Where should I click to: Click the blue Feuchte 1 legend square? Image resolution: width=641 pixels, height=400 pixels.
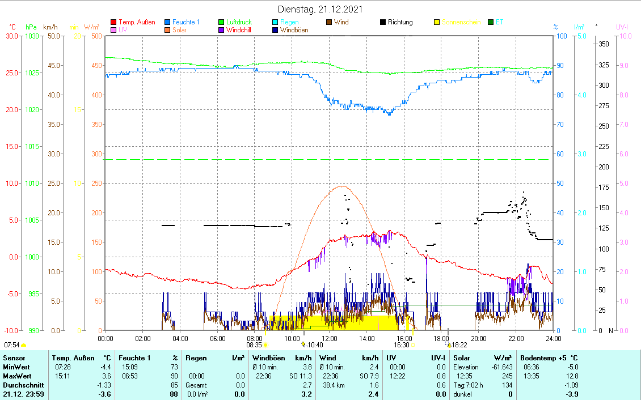[168, 23]
